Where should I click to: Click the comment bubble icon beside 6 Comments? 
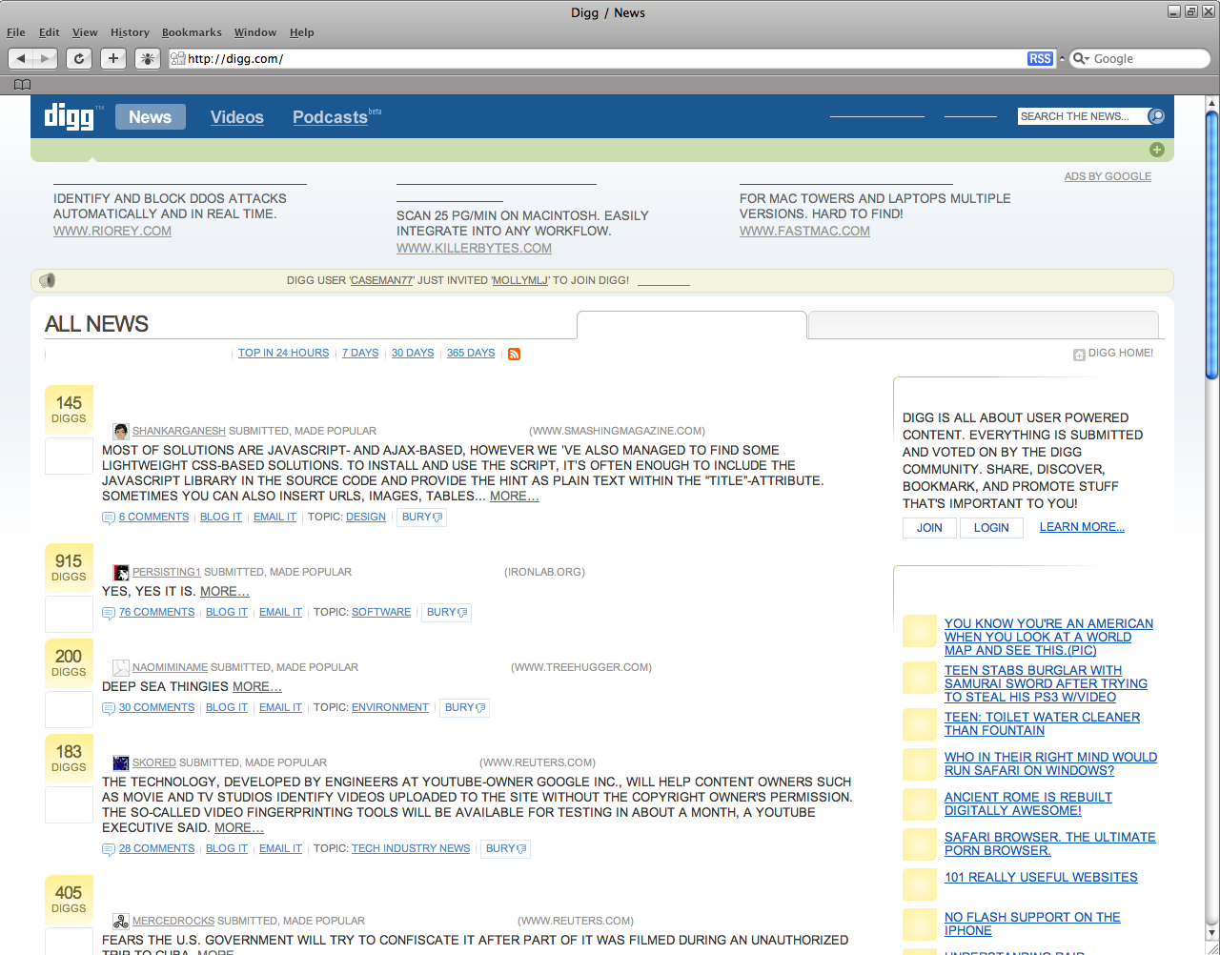(x=109, y=518)
